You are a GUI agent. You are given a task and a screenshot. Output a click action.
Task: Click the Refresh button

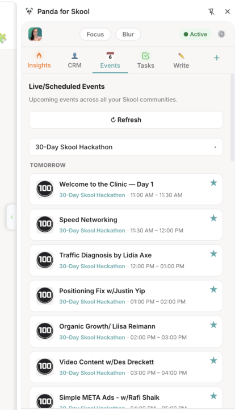126,120
